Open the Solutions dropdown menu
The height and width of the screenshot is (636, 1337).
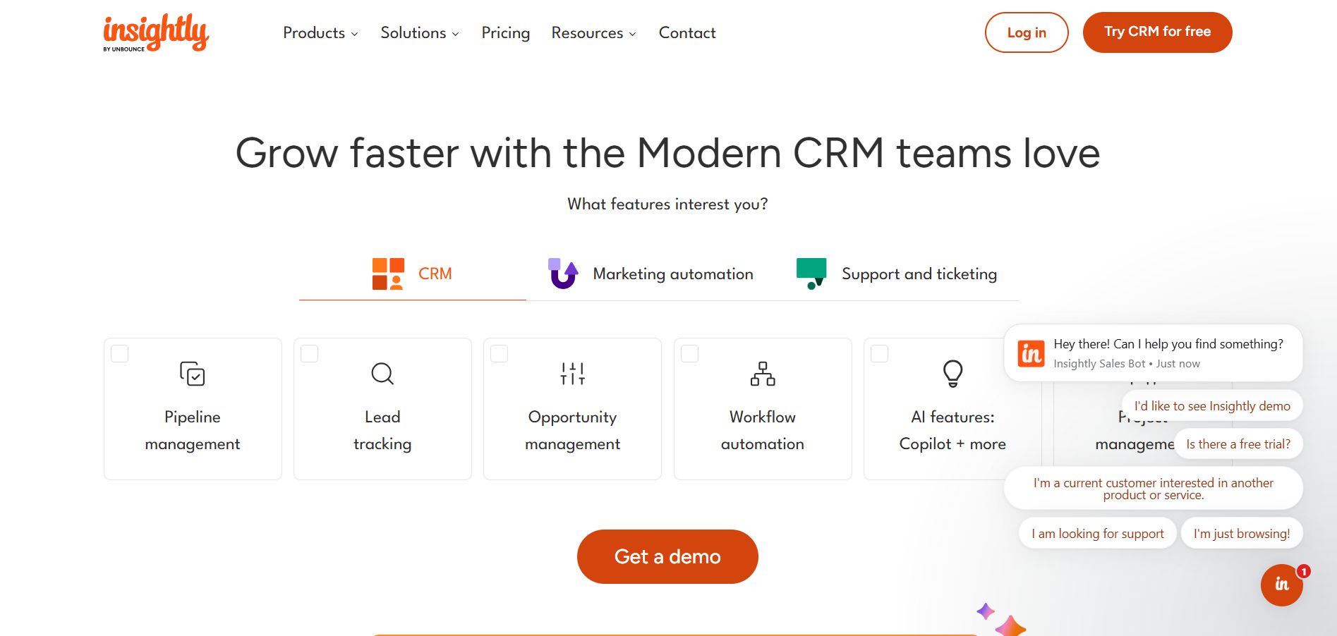(x=420, y=33)
